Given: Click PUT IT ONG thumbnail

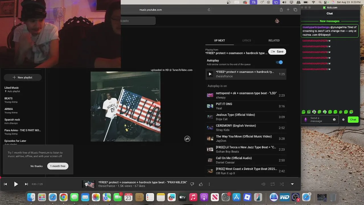Looking at the screenshot, I should pyautogui.click(x=210, y=106).
